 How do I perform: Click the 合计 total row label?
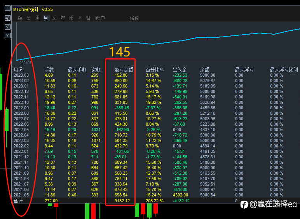point(18,201)
